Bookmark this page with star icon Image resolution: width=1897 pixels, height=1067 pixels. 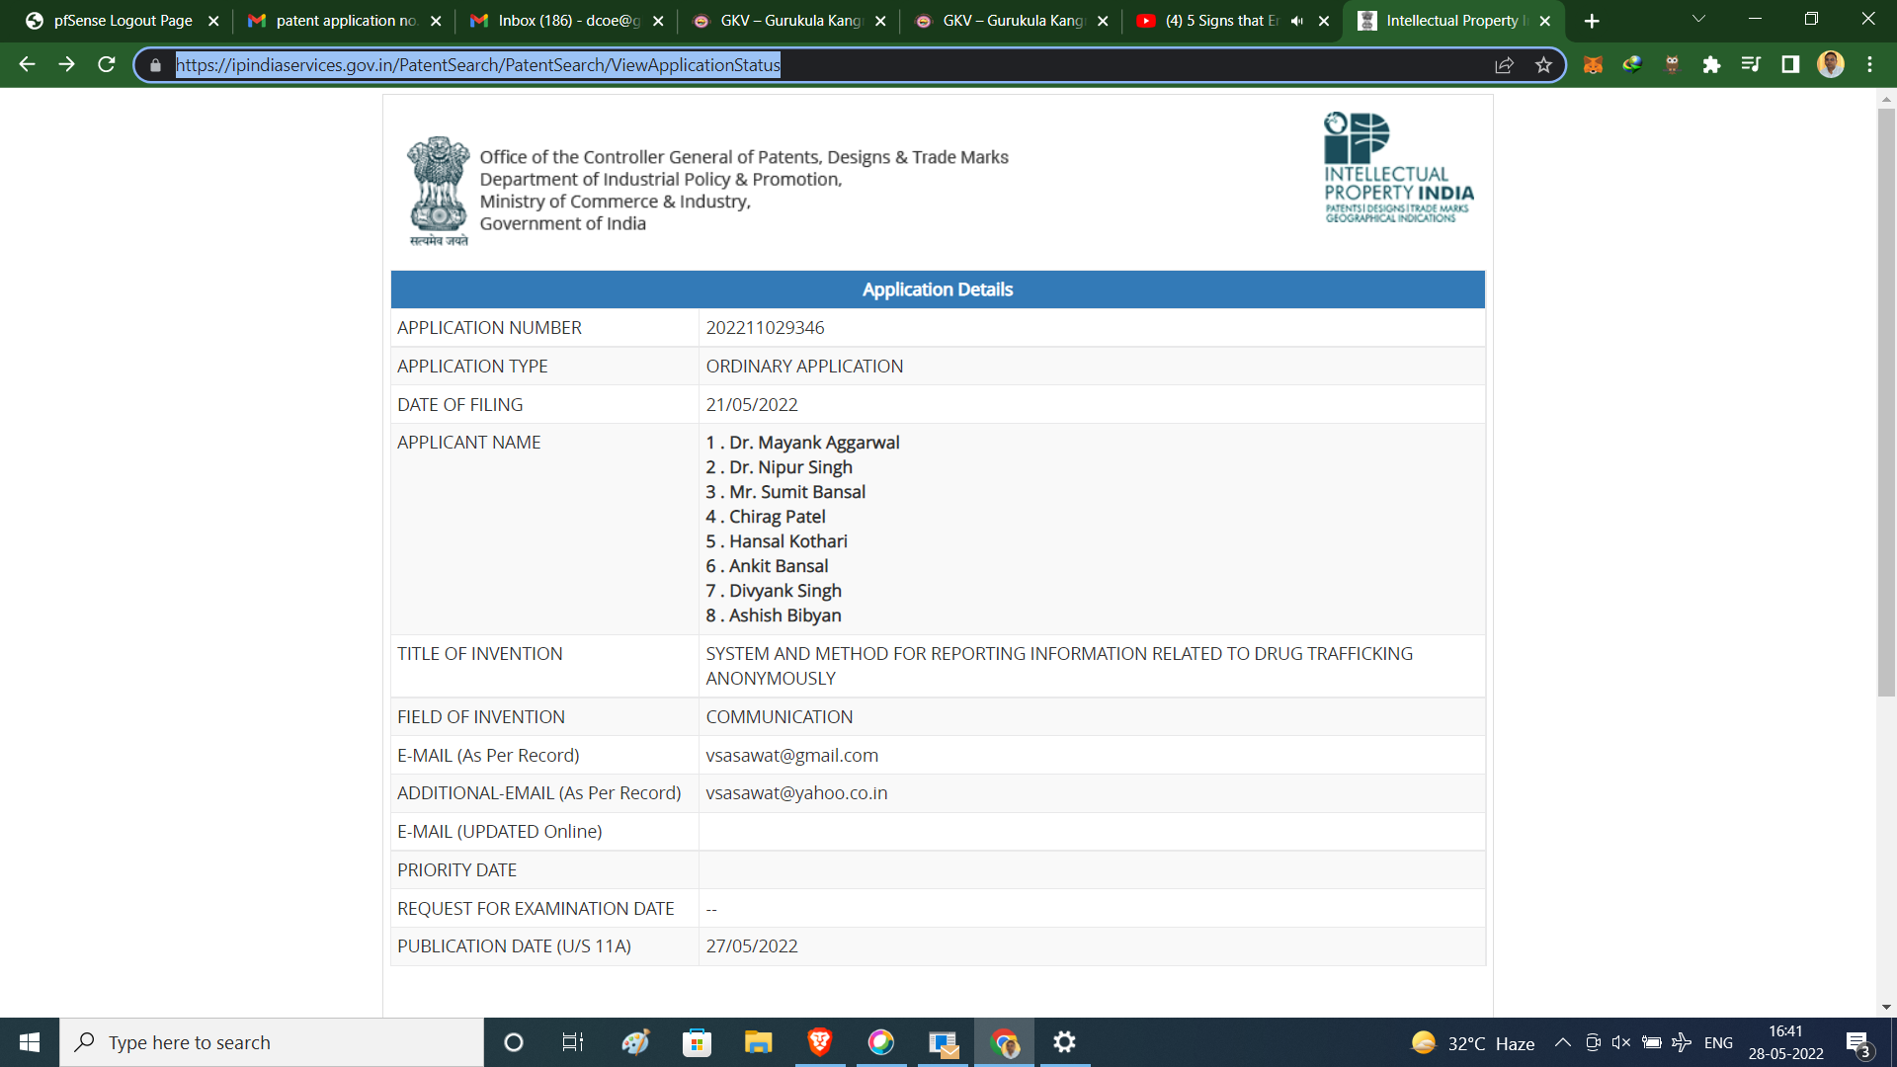[x=1543, y=65]
